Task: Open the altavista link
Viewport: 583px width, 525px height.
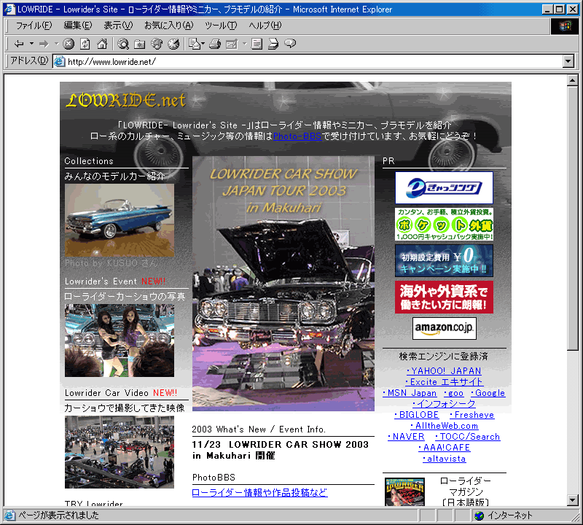Action: point(445,459)
